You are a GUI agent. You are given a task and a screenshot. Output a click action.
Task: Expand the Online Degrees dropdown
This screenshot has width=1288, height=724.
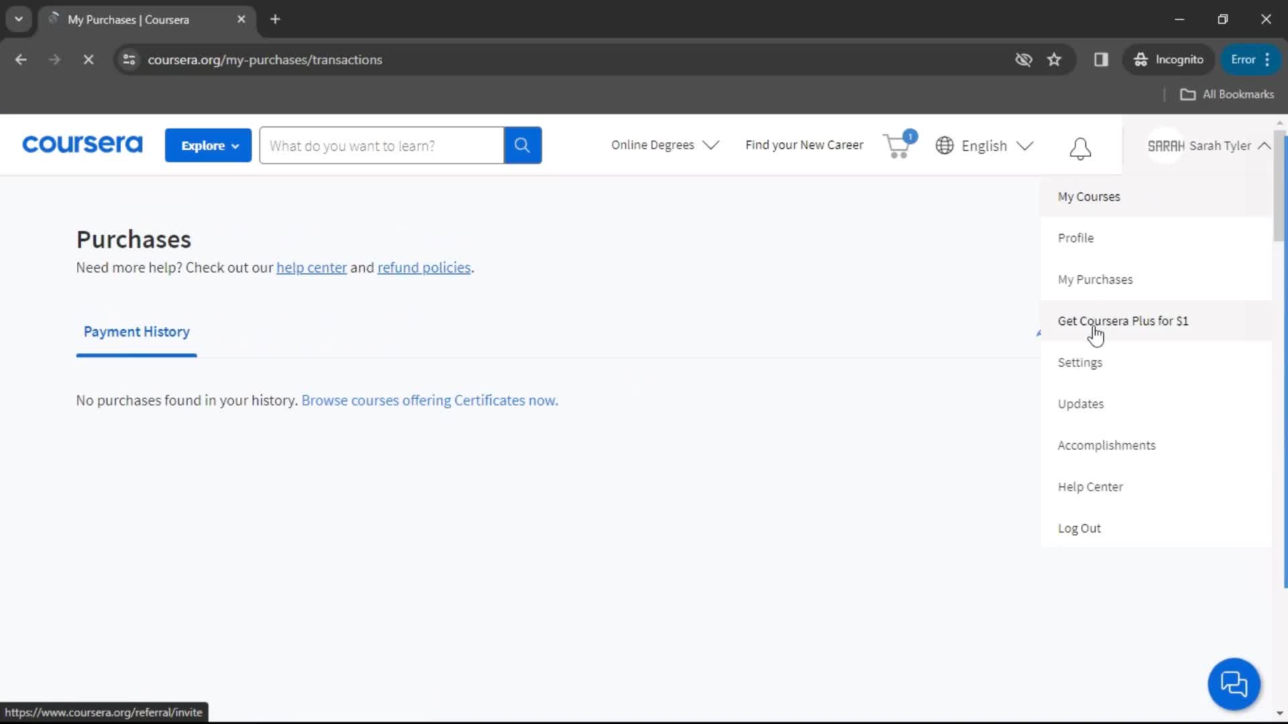(663, 145)
